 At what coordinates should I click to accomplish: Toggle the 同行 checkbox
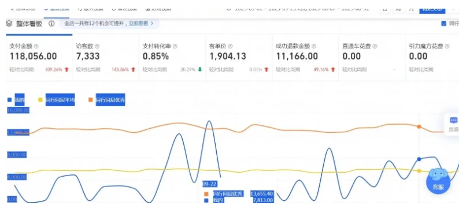coord(443,24)
